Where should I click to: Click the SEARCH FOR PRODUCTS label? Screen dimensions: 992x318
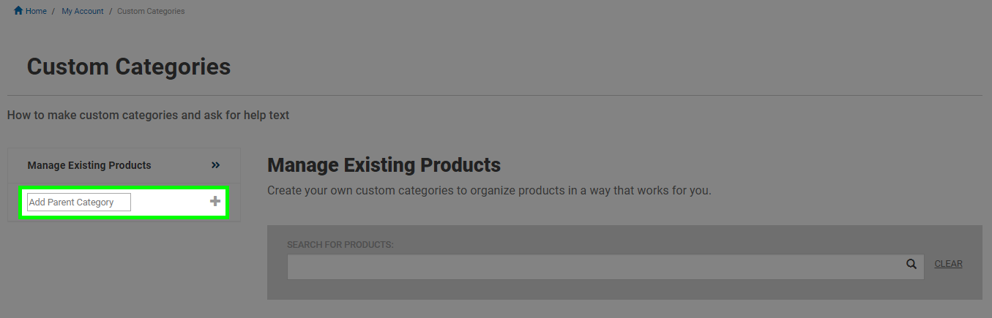pyautogui.click(x=340, y=244)
